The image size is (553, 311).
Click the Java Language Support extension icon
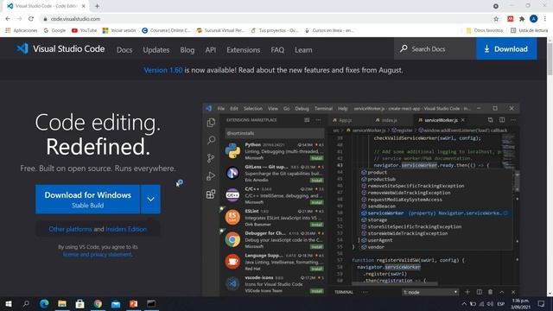(232, 262)
